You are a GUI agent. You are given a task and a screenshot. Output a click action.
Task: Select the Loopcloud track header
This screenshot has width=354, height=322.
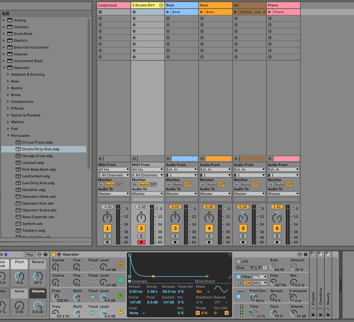[x=114, y=5]
